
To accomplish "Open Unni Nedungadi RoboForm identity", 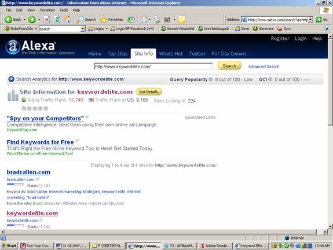I will [x=213, y=29].
